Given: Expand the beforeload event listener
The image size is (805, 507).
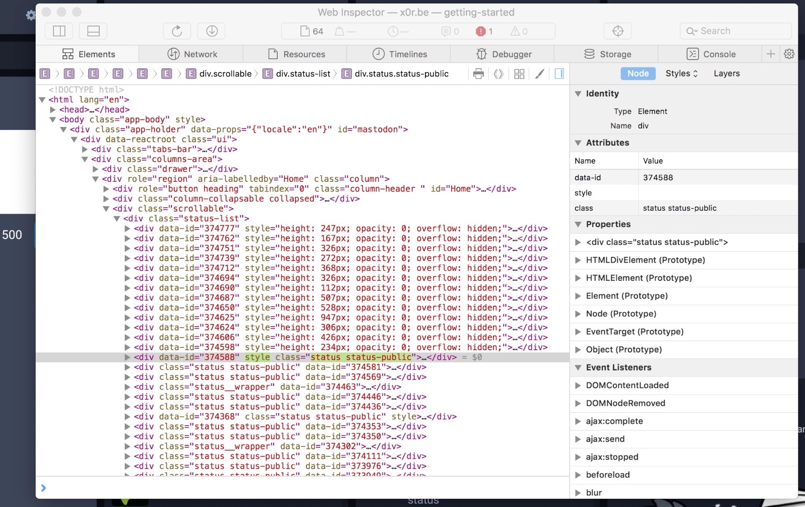Looking at the screenshot, I should 578,475.
